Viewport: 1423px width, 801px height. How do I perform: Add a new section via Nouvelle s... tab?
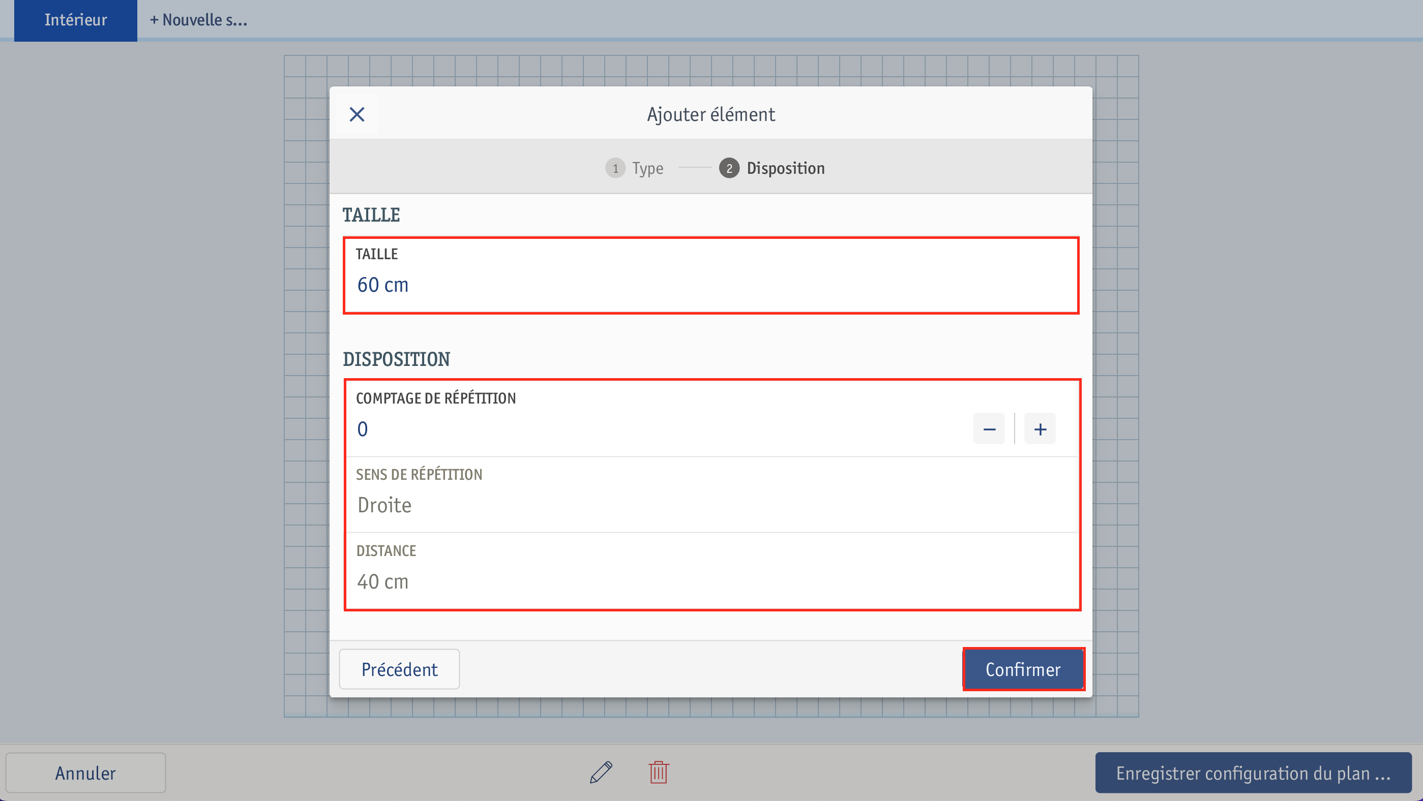point(199,20)
